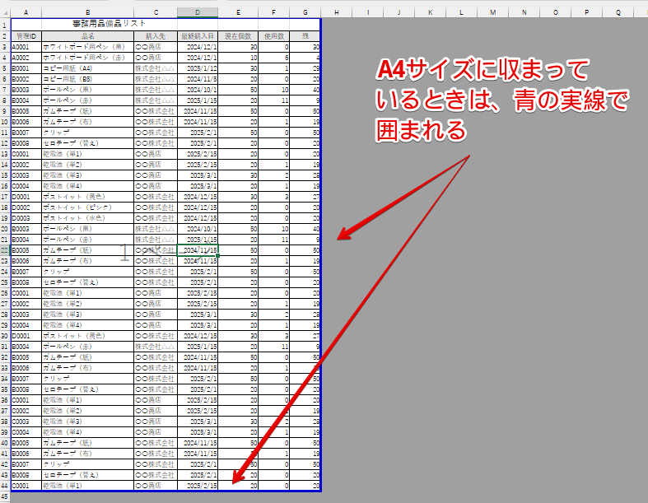Click 2024/10/1 date in row 20
Image resolution: width=648 pixels, height=503 pixels.
(x=198, y=229)
